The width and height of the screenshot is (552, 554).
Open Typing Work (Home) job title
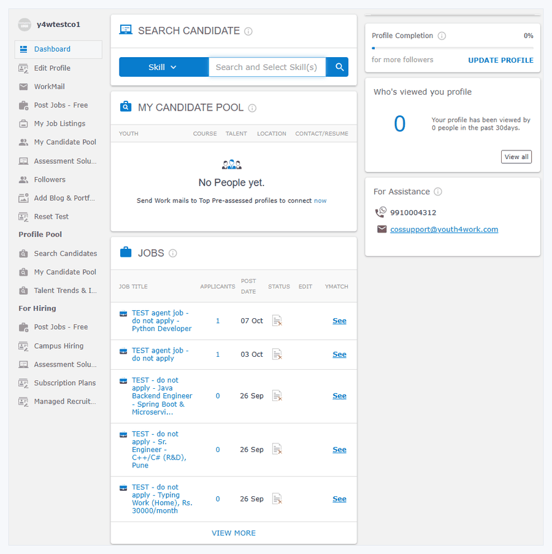(x=162, y=499)
